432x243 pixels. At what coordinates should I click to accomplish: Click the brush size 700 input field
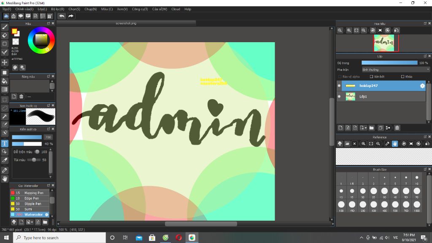click(48, 137)
